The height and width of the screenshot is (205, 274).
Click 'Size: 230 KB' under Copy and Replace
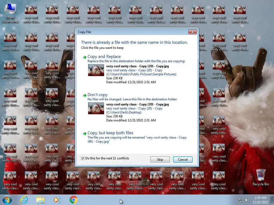pyautogui.click(x=114, y=78)
